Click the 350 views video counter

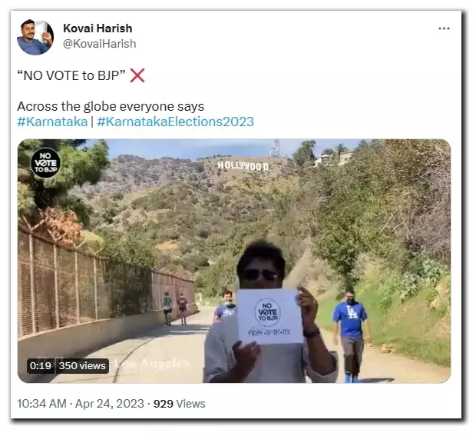82,365
